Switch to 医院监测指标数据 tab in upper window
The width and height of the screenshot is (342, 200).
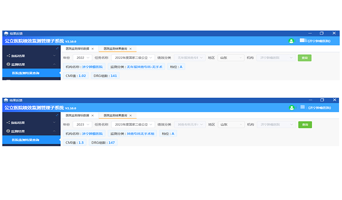coord(77,49)
